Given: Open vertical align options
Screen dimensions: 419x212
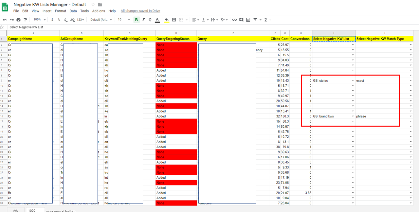Looking at the screenshot, I should click(205, 20).
